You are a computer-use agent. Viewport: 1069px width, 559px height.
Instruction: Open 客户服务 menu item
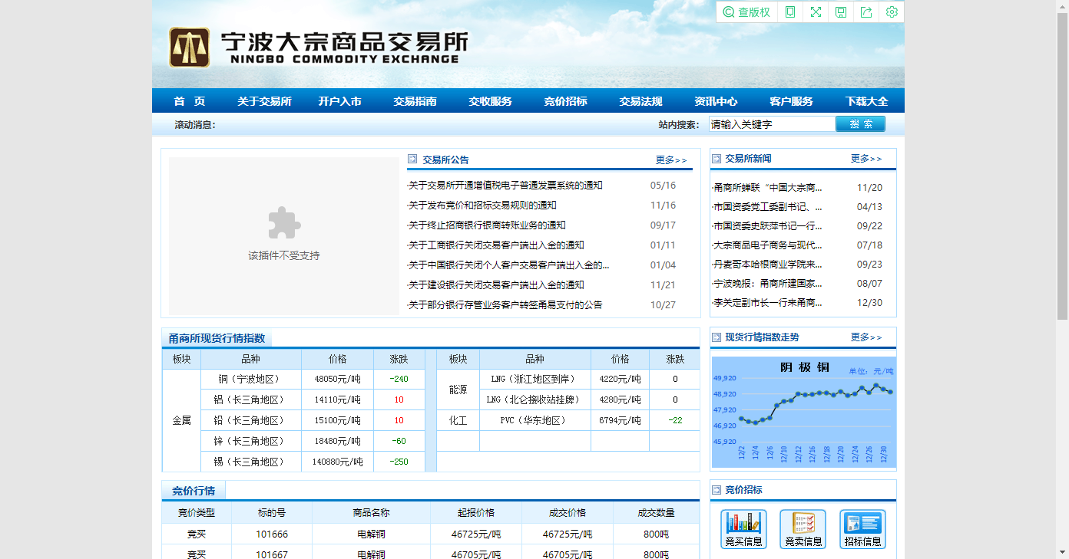(792, 101)
